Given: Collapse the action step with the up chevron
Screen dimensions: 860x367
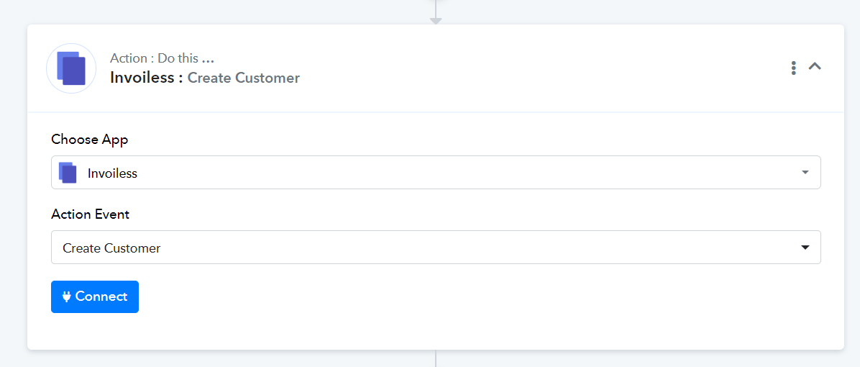Looking at the screenshot, I should pyautogui.click(x=815, y=67).
